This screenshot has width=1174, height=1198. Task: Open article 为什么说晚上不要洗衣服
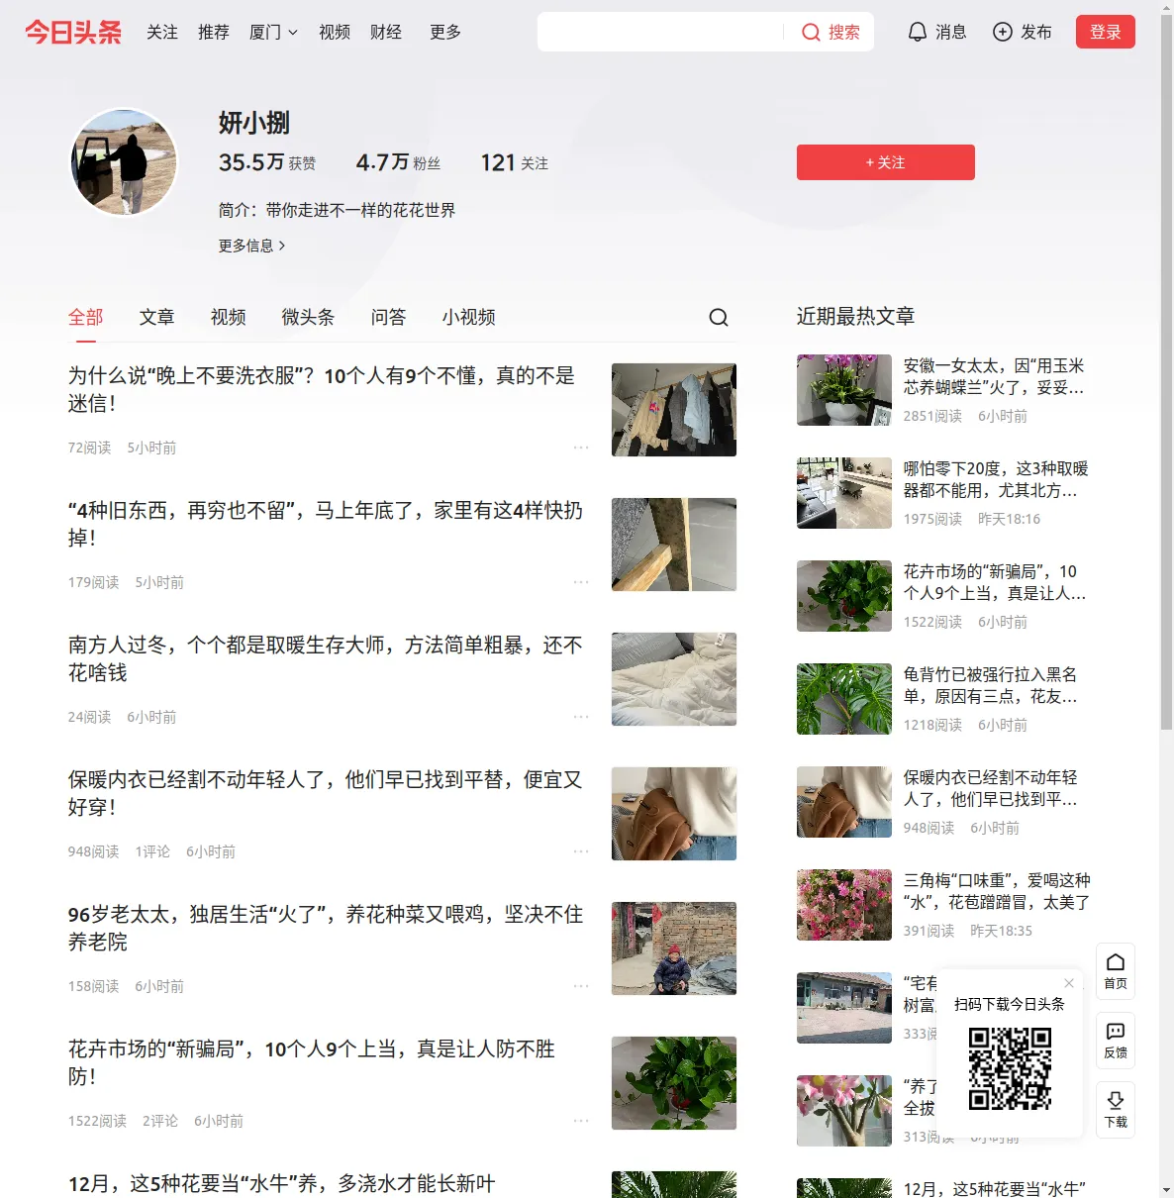(x=322, y=389)
